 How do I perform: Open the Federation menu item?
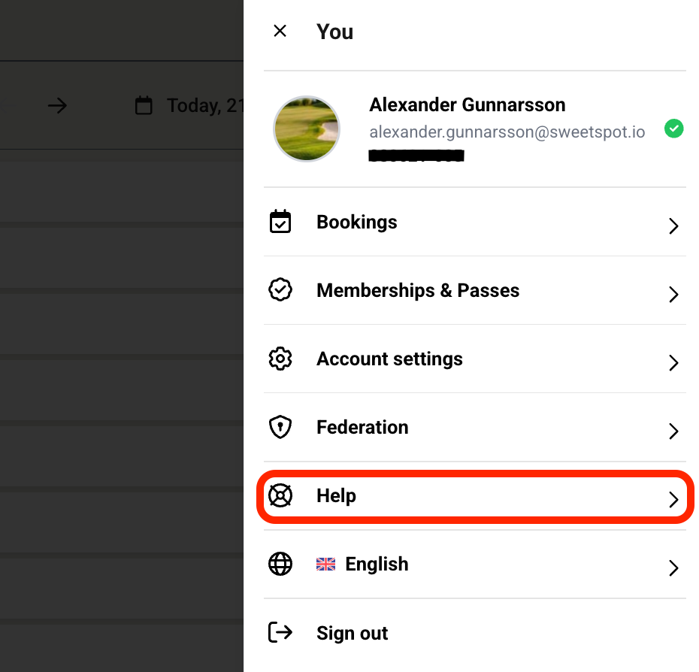[x=362, y=428]
